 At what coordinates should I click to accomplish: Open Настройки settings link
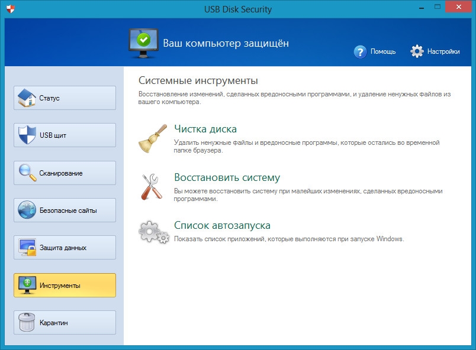click(x=443, y=51)
